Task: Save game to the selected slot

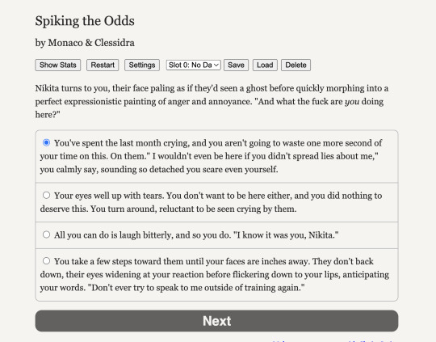Action: click(236, 65)
